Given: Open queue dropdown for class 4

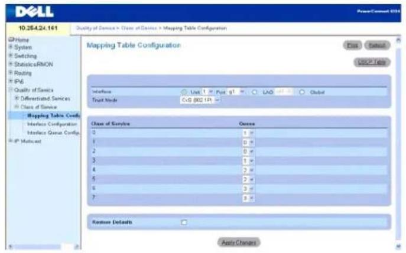Looking at the screenshot, I should click(x=248, y=170).
